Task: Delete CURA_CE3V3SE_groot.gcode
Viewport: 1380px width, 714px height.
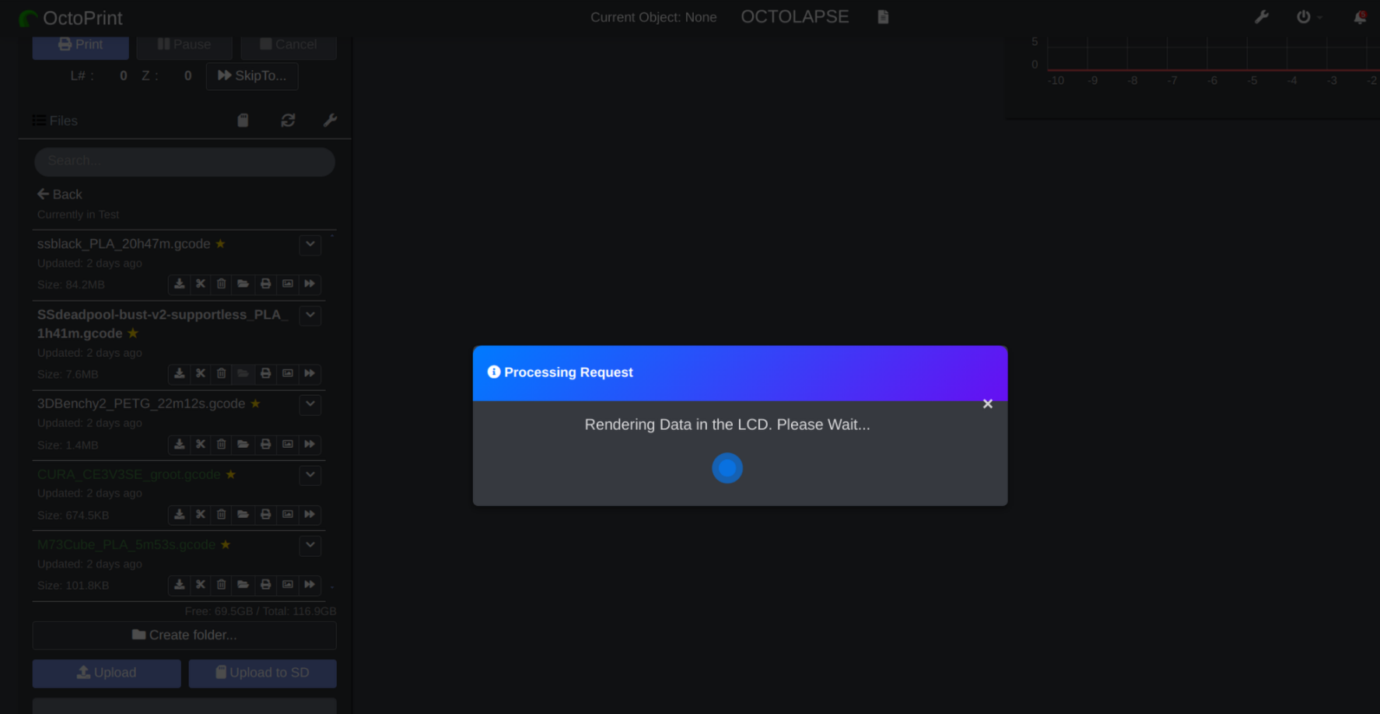Action: (x=222, y=515)
